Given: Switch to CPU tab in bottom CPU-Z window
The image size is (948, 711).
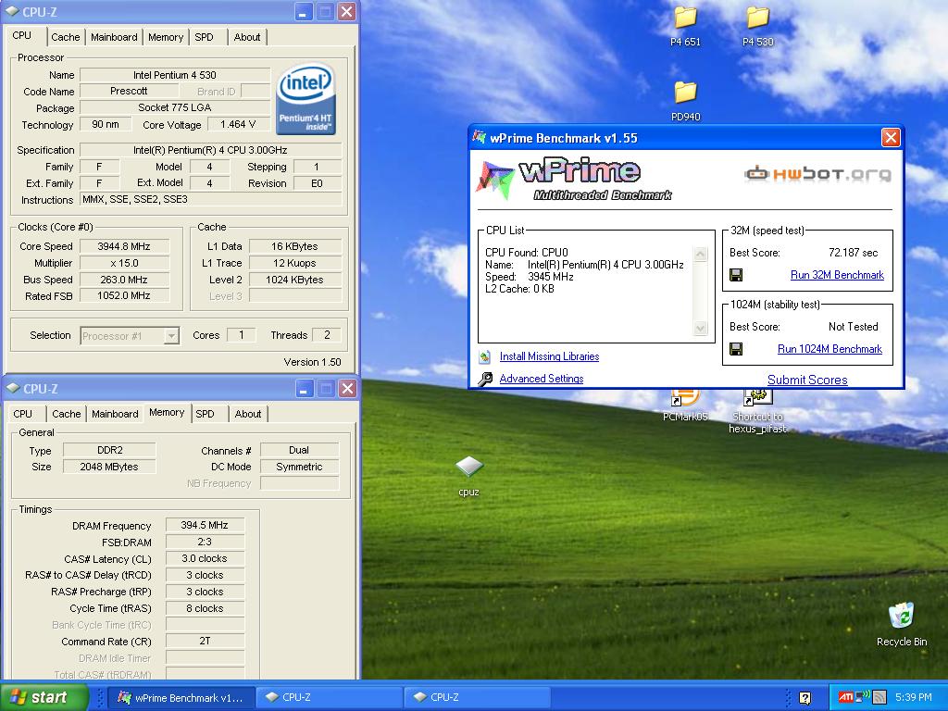Looking at the screenshot, I should 23,414.
